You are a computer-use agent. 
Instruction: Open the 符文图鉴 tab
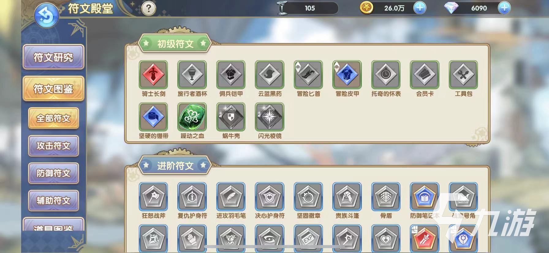click(x=53, y=89)
